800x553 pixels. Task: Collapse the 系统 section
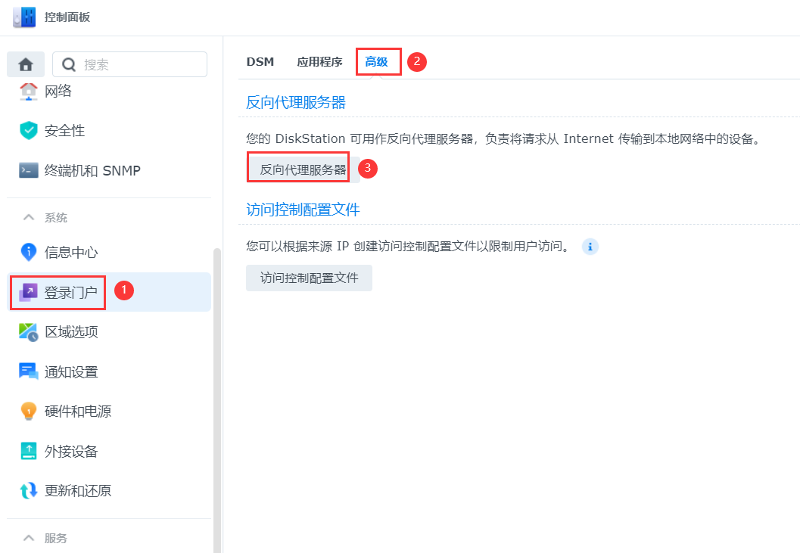[x=29, y=218]
